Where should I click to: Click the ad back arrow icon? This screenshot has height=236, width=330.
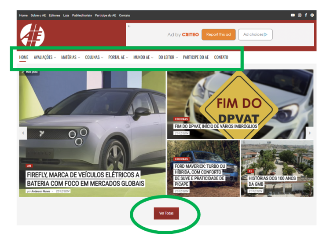pyautogui.click(x=129, y=26)
